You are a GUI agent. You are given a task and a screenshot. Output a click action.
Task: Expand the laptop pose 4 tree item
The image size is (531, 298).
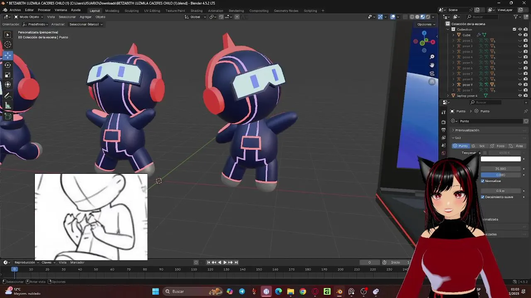click(x=448, y=96)
